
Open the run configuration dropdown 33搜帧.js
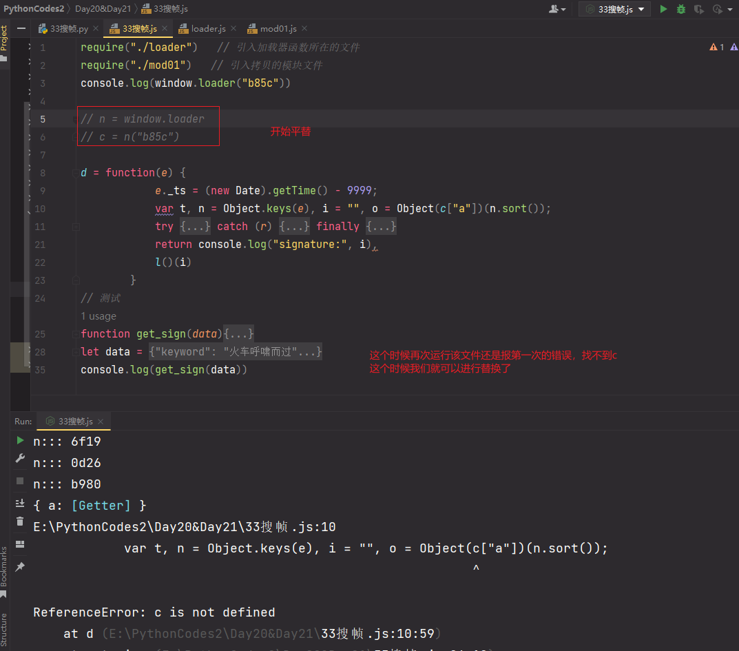coord(614,9)
